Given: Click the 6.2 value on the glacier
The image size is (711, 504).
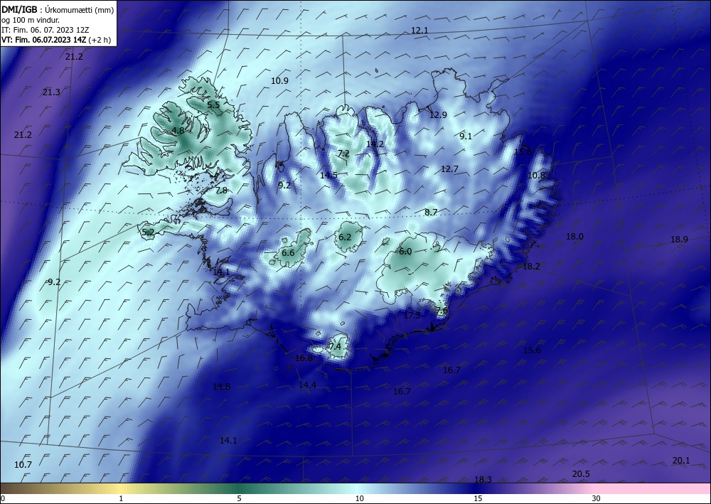Looking at the screenshot, I should tap(345, 237).
